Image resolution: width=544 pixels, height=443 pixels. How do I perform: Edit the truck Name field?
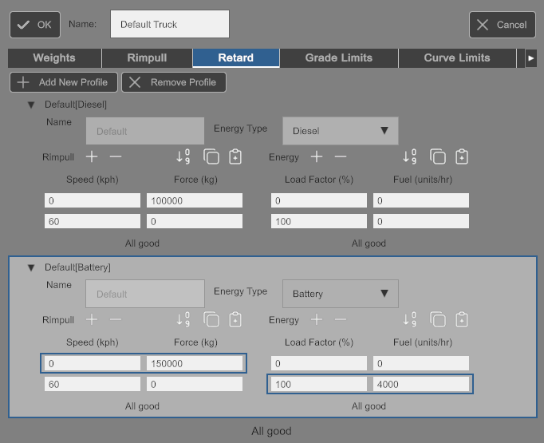[170, 24]
